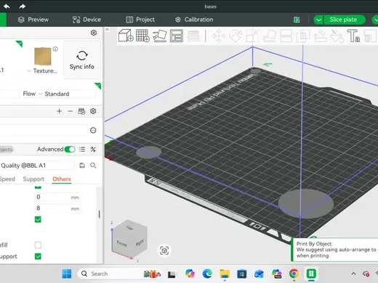Click the settings panel scrollbar handle
Screen dimensions: 378x283
tap(99, 214)
